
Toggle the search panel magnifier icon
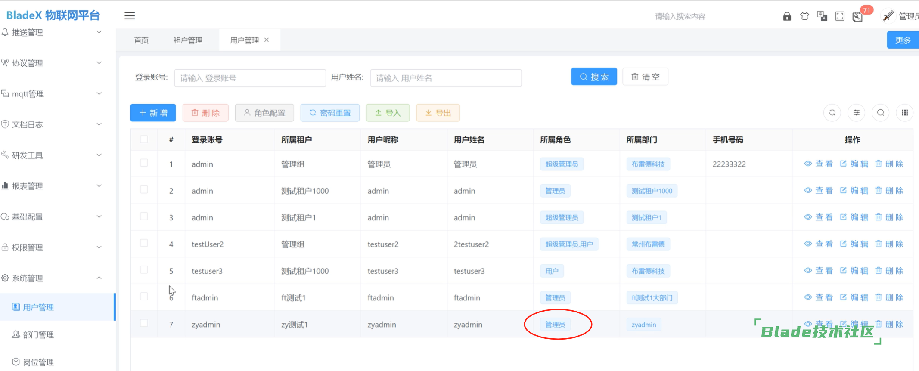[880, 113]
